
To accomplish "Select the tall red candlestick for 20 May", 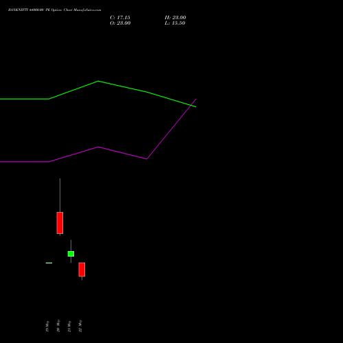I will (x=60, y=223).
